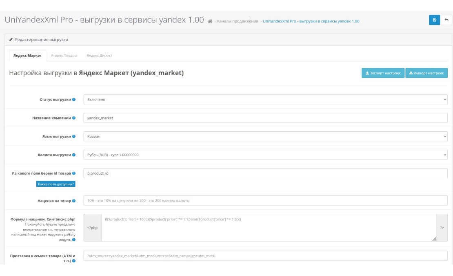
Task: Click the Статус выгрузки label
Action: click(55, 99)
